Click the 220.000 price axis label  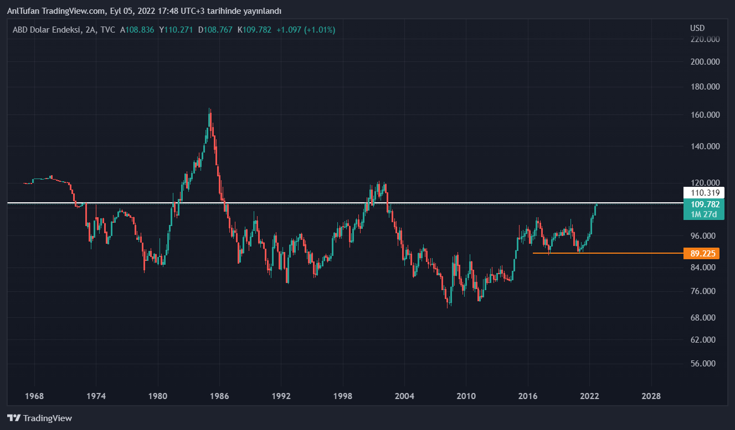point(705,39)
